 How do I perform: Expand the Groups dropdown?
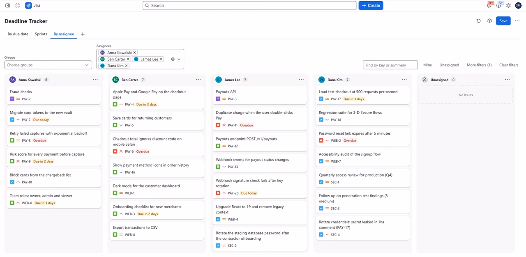[x=48, y=65]
